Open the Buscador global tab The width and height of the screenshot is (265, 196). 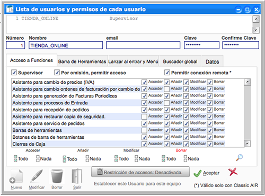tap(180, 61)
